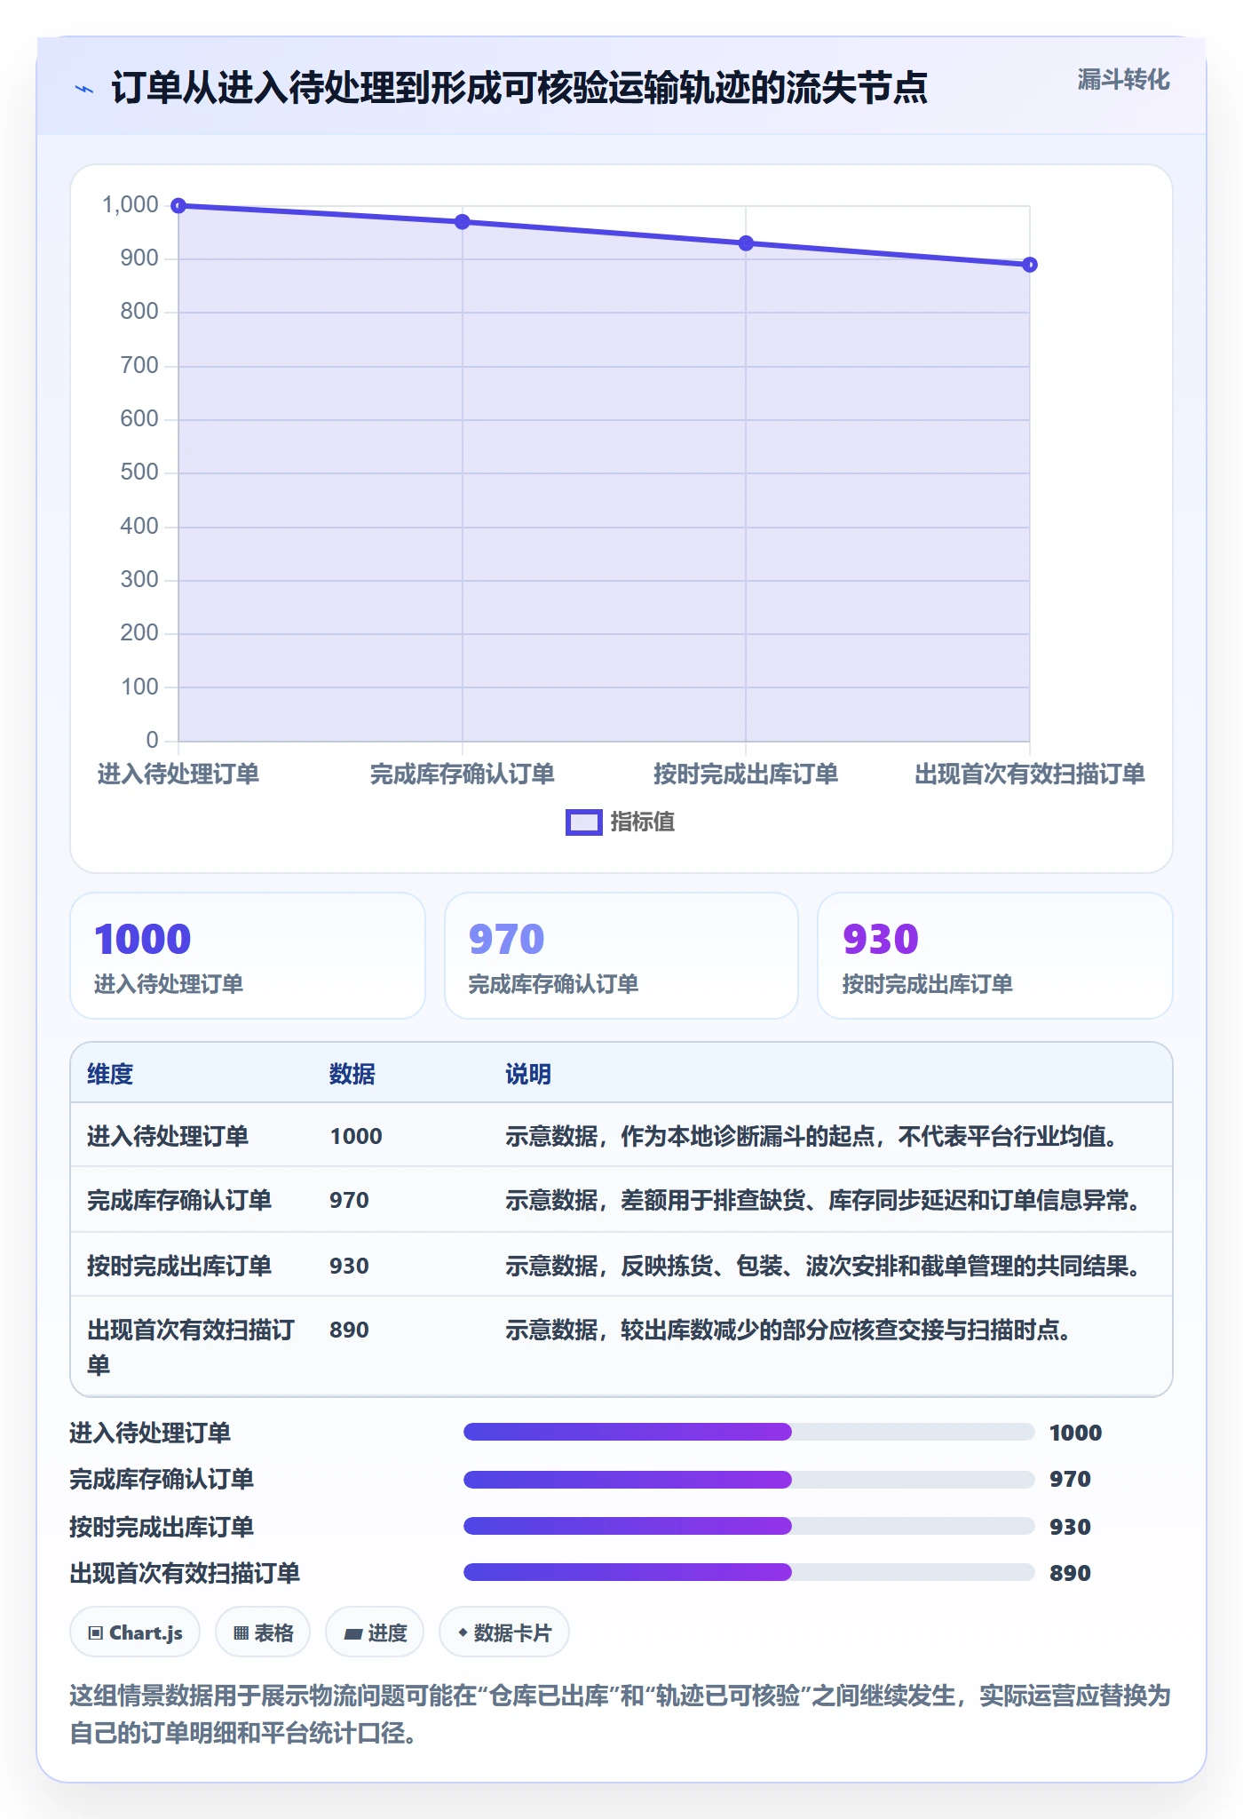Select table row cell 进入待处理订单

coord(168,1136)
